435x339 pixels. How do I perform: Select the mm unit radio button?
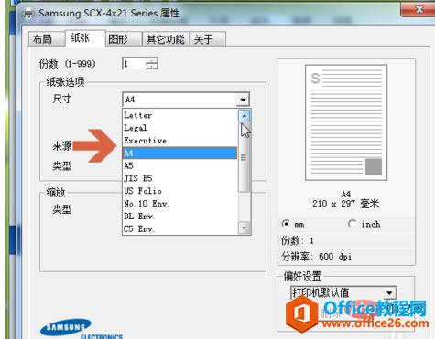(x=286, y=224)
